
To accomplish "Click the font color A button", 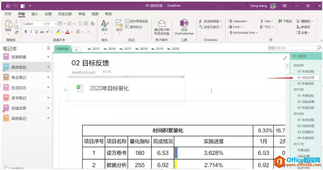I will tap(67, 32).
